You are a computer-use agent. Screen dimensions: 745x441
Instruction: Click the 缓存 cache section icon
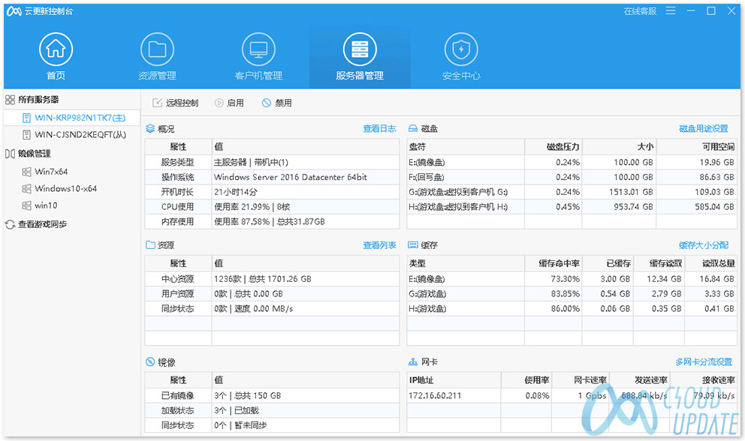click(x=413, y=245)
